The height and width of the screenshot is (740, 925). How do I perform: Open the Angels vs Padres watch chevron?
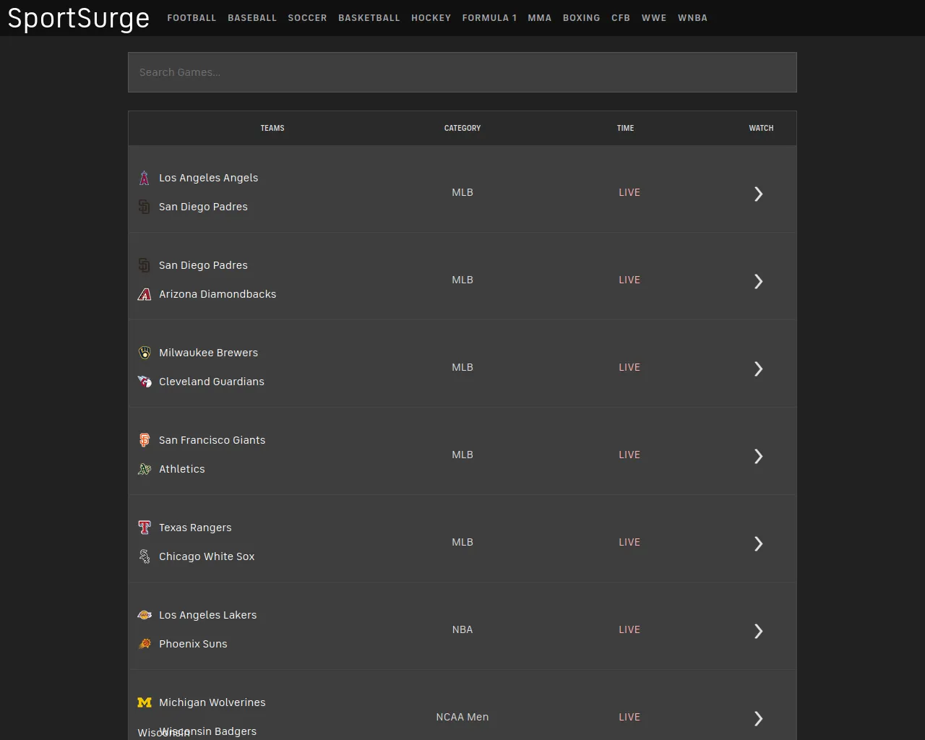(x=758, y=193)
